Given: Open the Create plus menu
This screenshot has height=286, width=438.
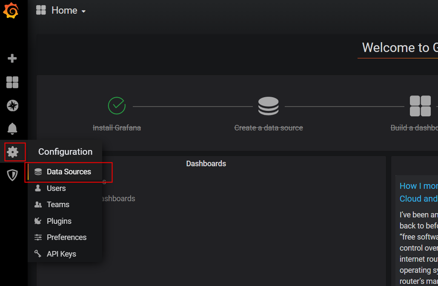Looking at the screenshot, I should coord(12,58).
